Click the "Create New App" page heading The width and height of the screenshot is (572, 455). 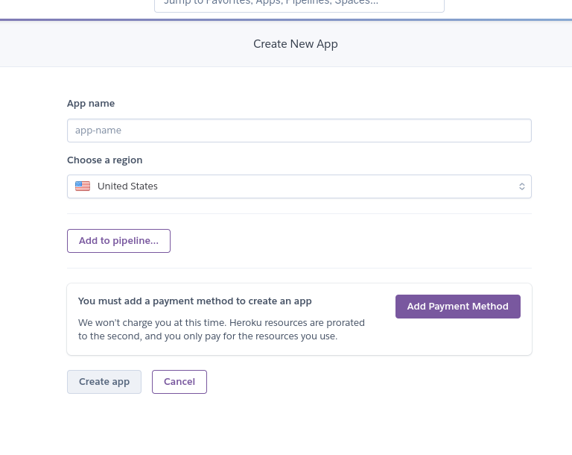coord(296,44)
